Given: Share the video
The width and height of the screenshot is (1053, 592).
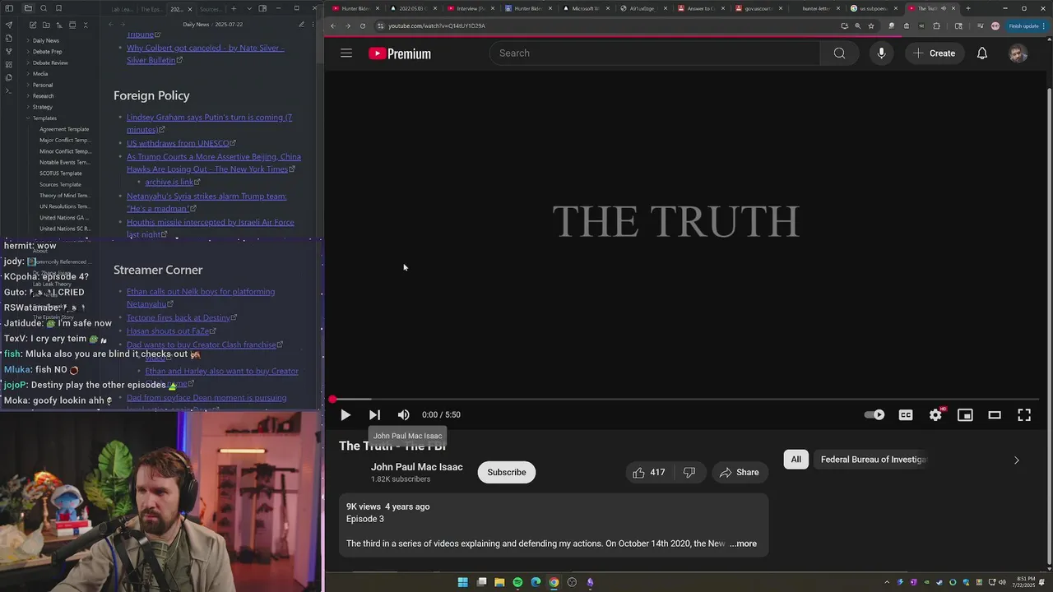Looking at the screenshot, I should (739, 472).
